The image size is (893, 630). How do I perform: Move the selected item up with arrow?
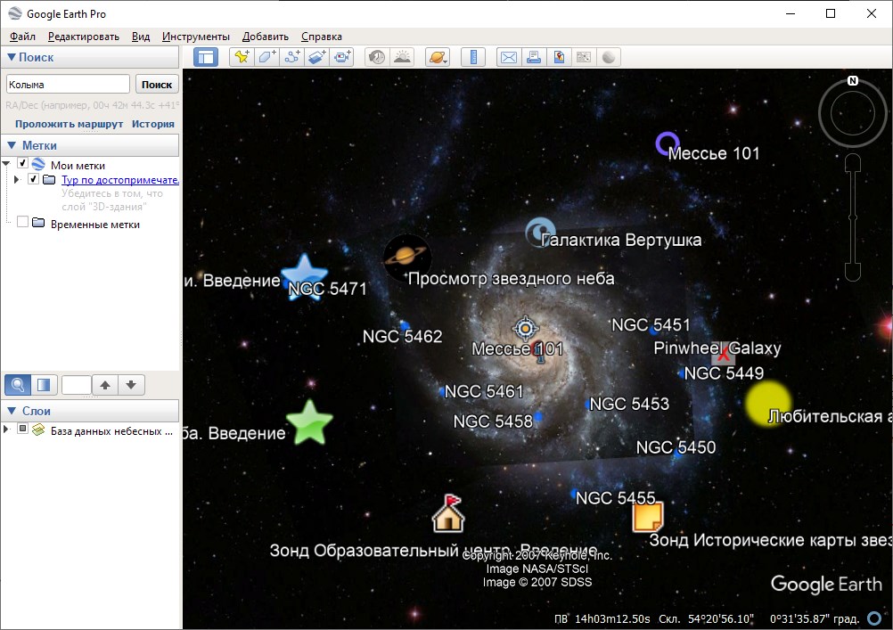(105, 385)
